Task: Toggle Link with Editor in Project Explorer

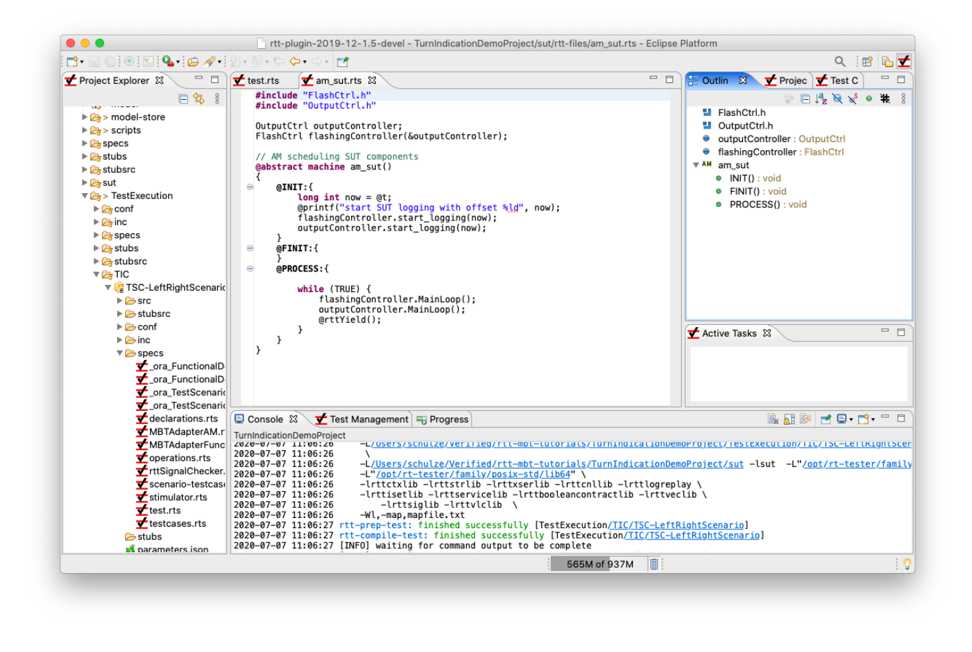Action: coord(199,99)
